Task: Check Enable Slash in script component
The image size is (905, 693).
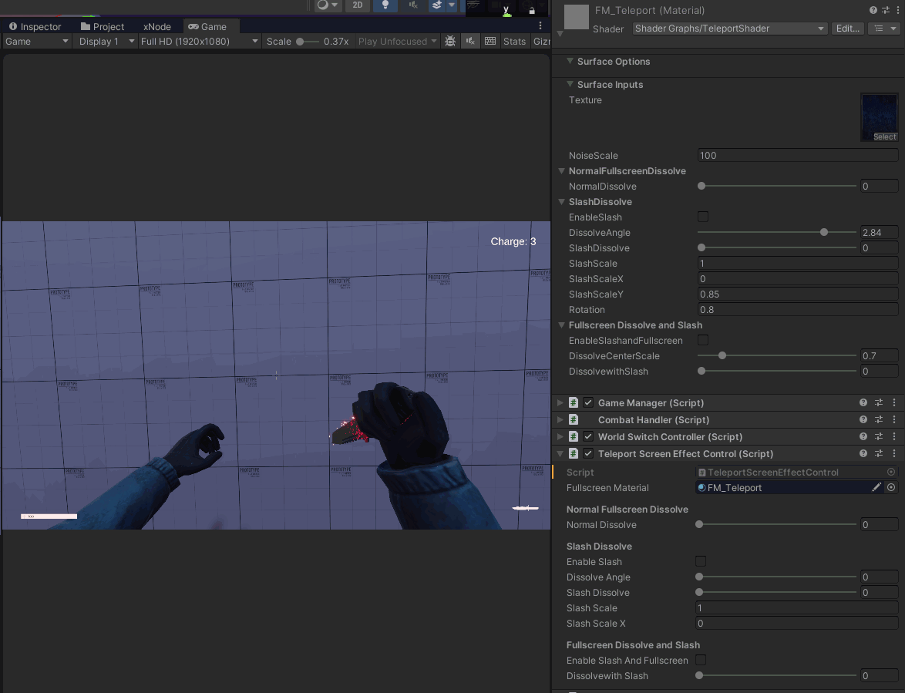Action: (701, 561)
